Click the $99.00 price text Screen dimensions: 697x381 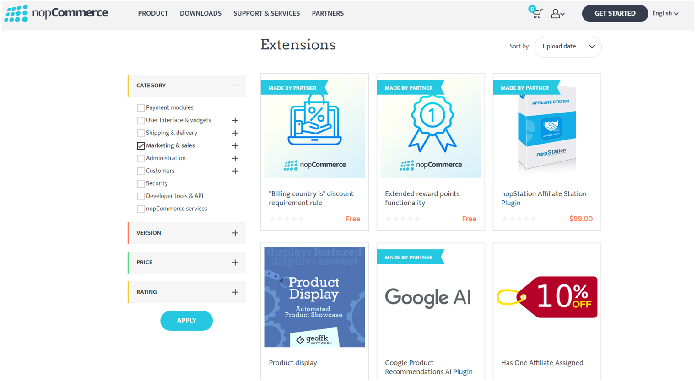[581, 219]
